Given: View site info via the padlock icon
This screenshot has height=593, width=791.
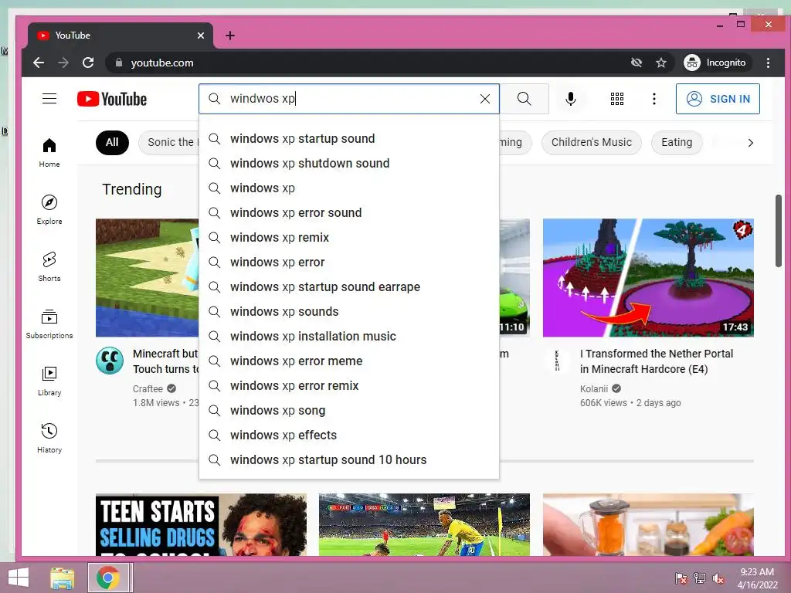Looking at the screenshot, I should (x=119, y=63).
